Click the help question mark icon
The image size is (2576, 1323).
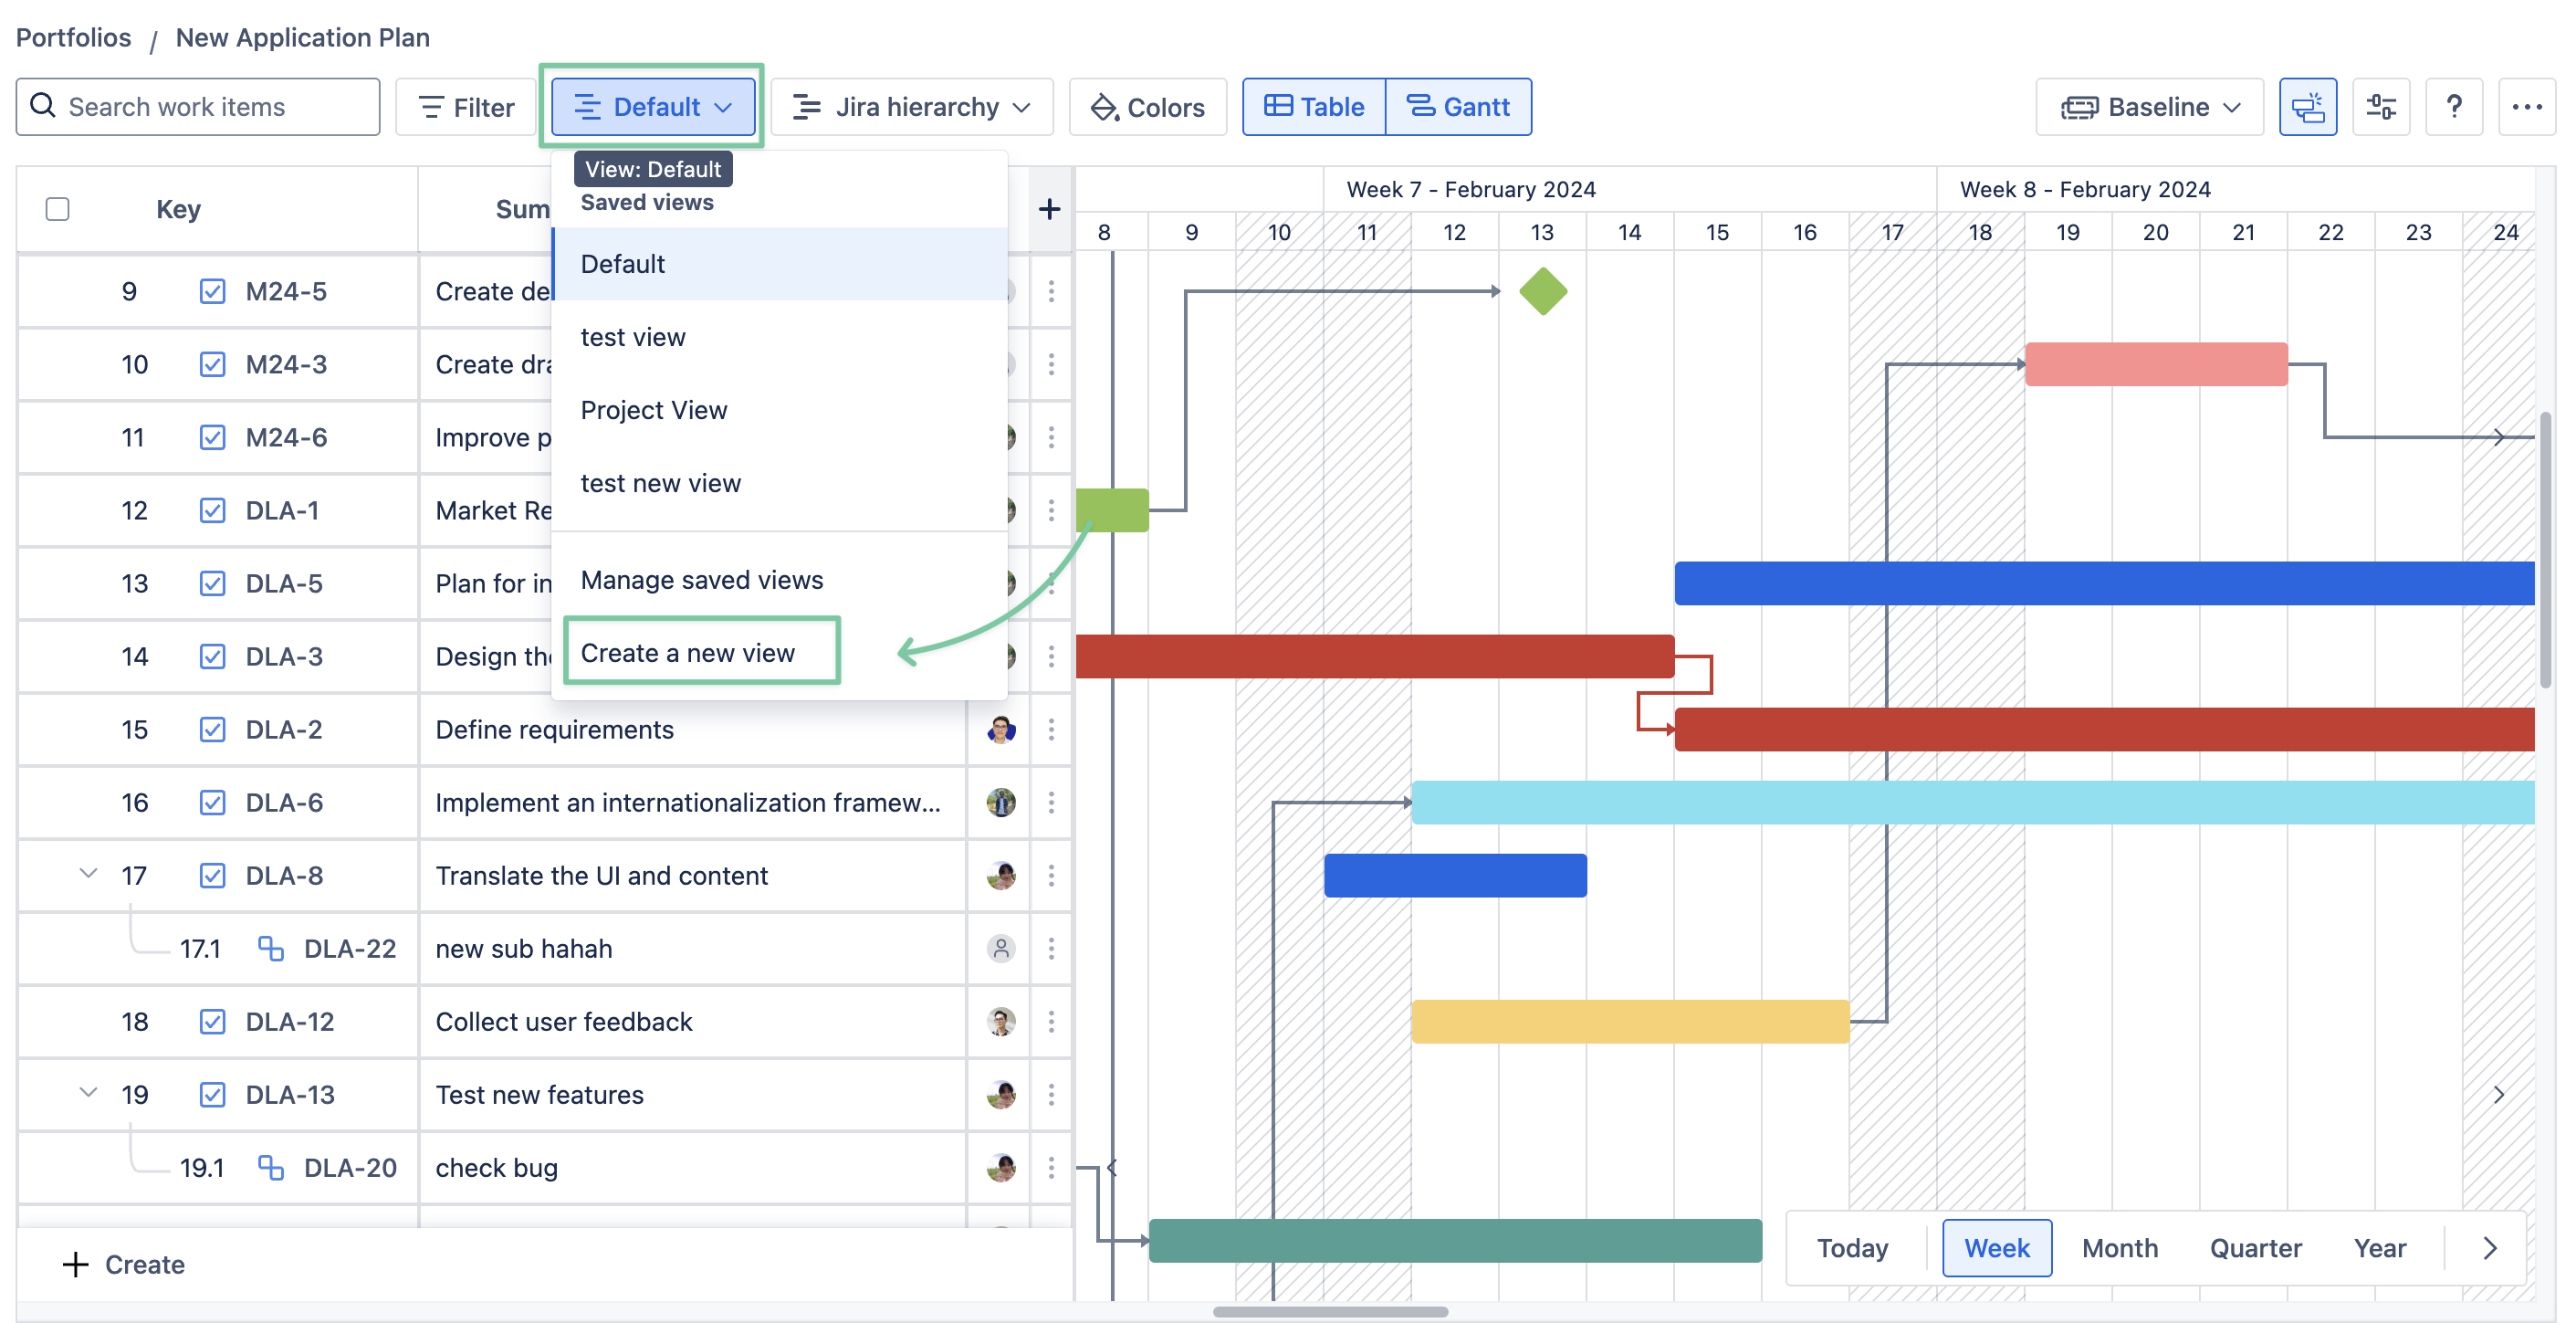click(2453, 106)
